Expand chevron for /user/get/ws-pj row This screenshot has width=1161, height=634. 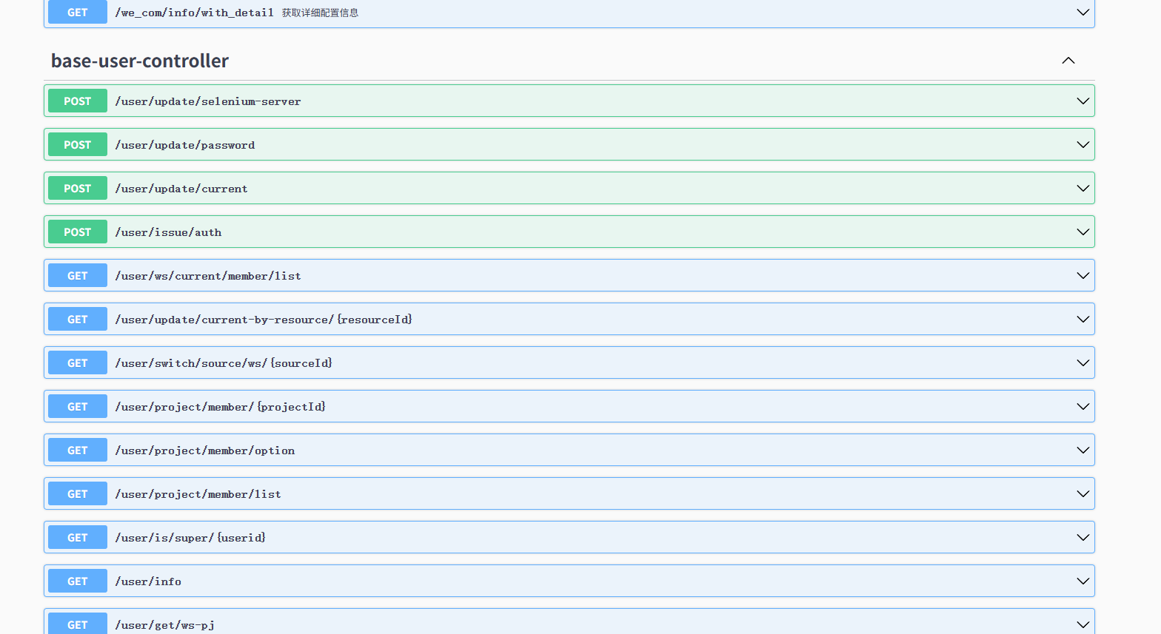pos(1083,625)
